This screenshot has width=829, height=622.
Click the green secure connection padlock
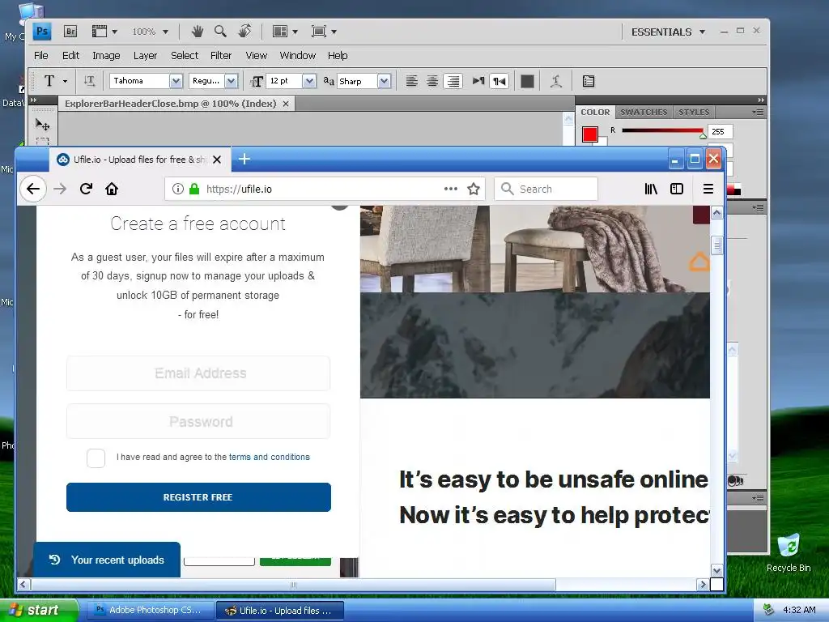pos(194,189)
